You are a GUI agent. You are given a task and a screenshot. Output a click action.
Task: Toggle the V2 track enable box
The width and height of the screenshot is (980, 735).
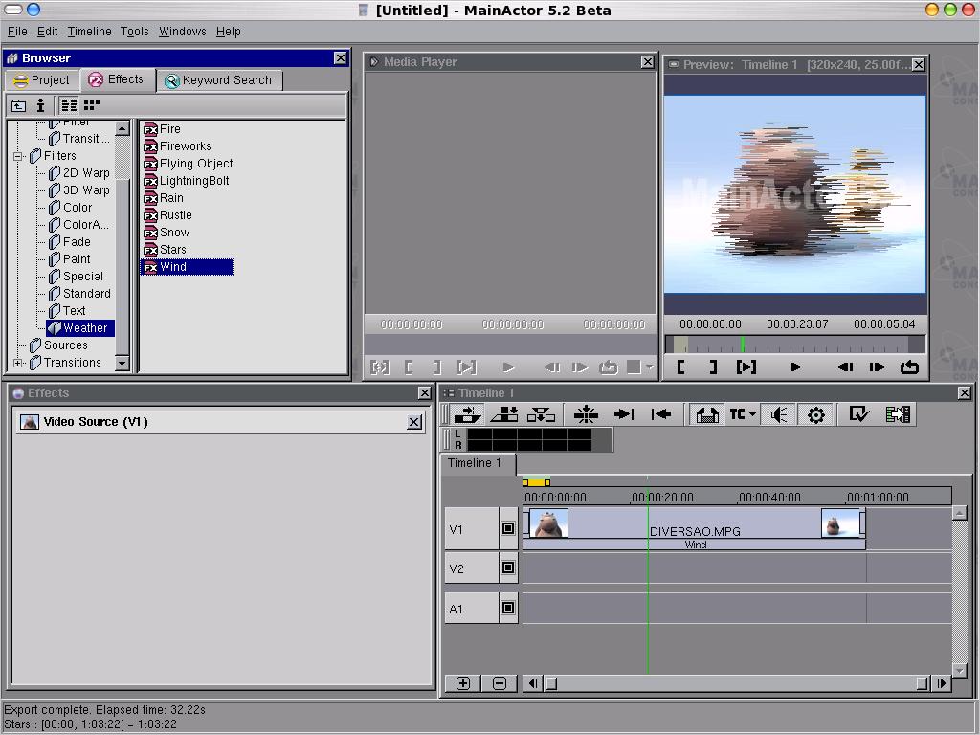(x=508, y=568)
